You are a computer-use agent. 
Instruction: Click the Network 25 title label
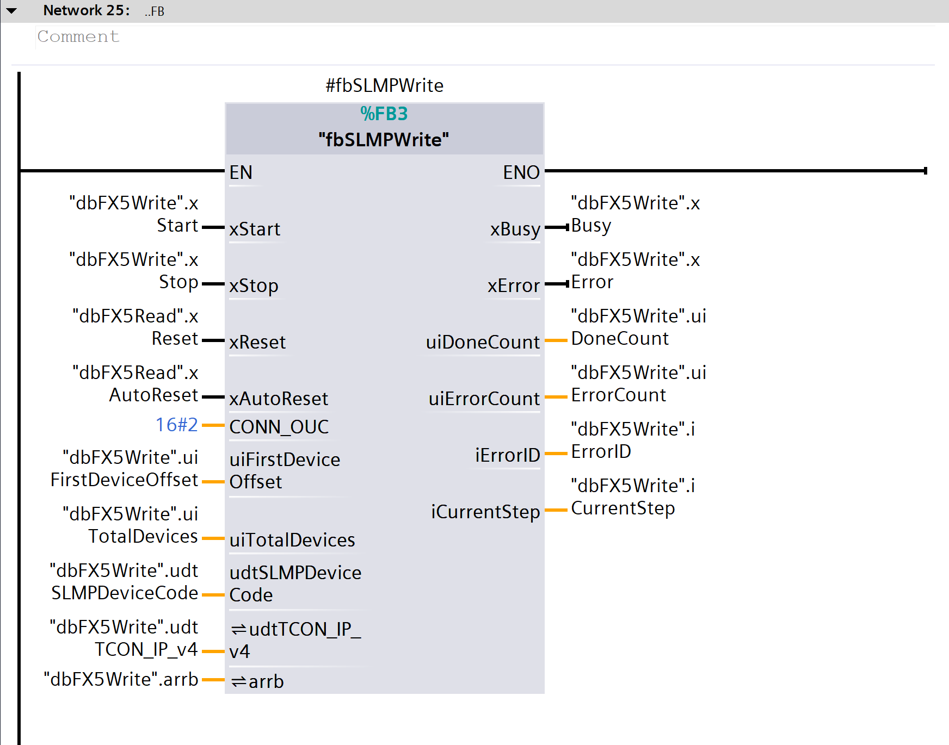pyautogui.click(x=87, y=11)
